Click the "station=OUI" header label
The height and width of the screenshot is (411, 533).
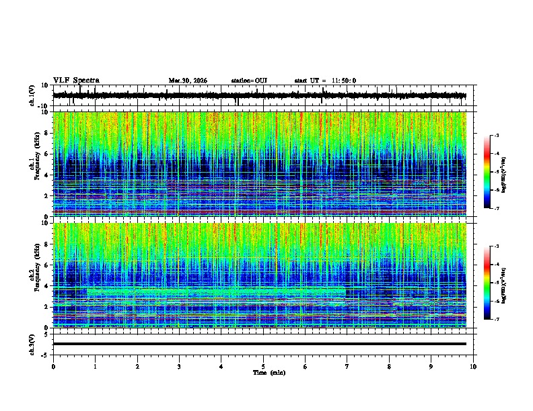pyautogui.click(x=249, y=81)
